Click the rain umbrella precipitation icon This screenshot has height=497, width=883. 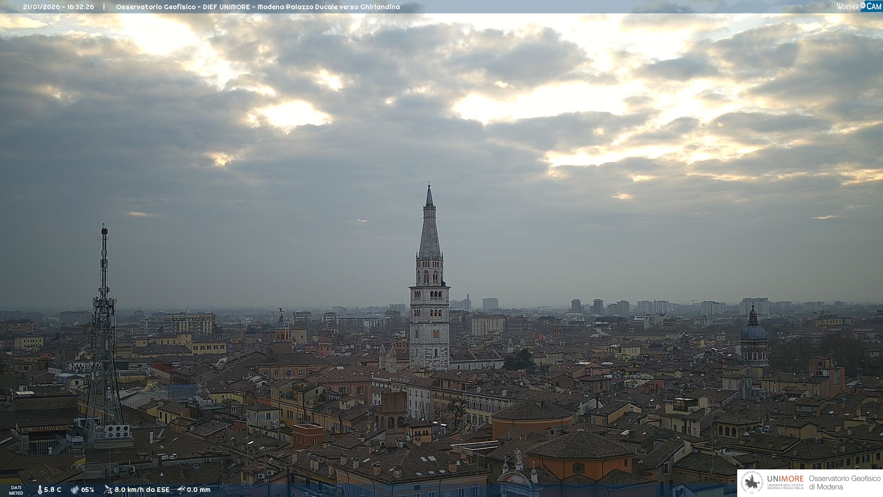[x=181, y=490]
